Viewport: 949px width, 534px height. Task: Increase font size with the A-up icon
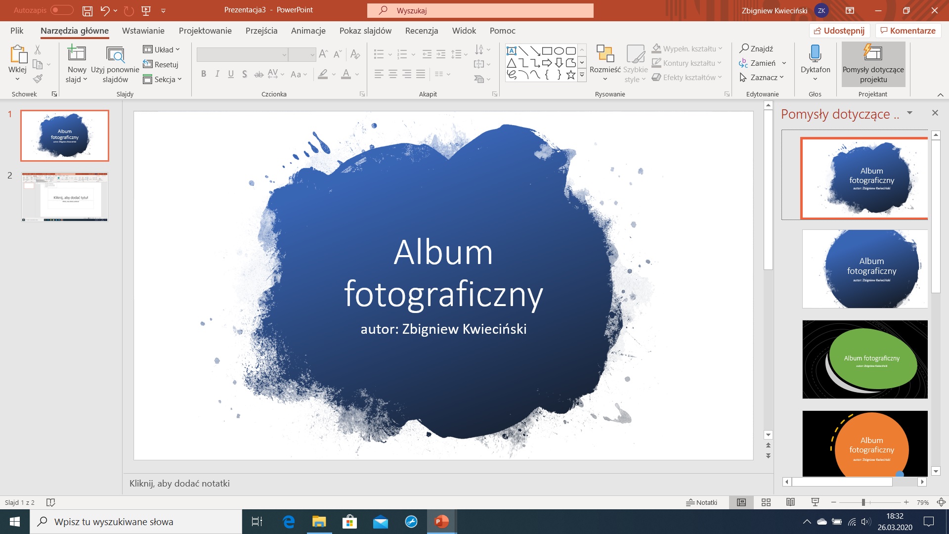(323, 54)
